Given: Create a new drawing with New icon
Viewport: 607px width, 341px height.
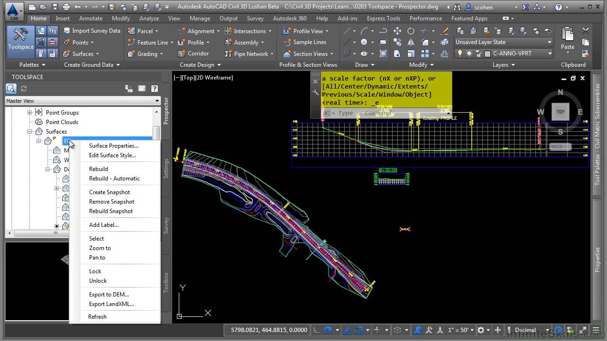Looking at the screenshot, I should 32,7.
